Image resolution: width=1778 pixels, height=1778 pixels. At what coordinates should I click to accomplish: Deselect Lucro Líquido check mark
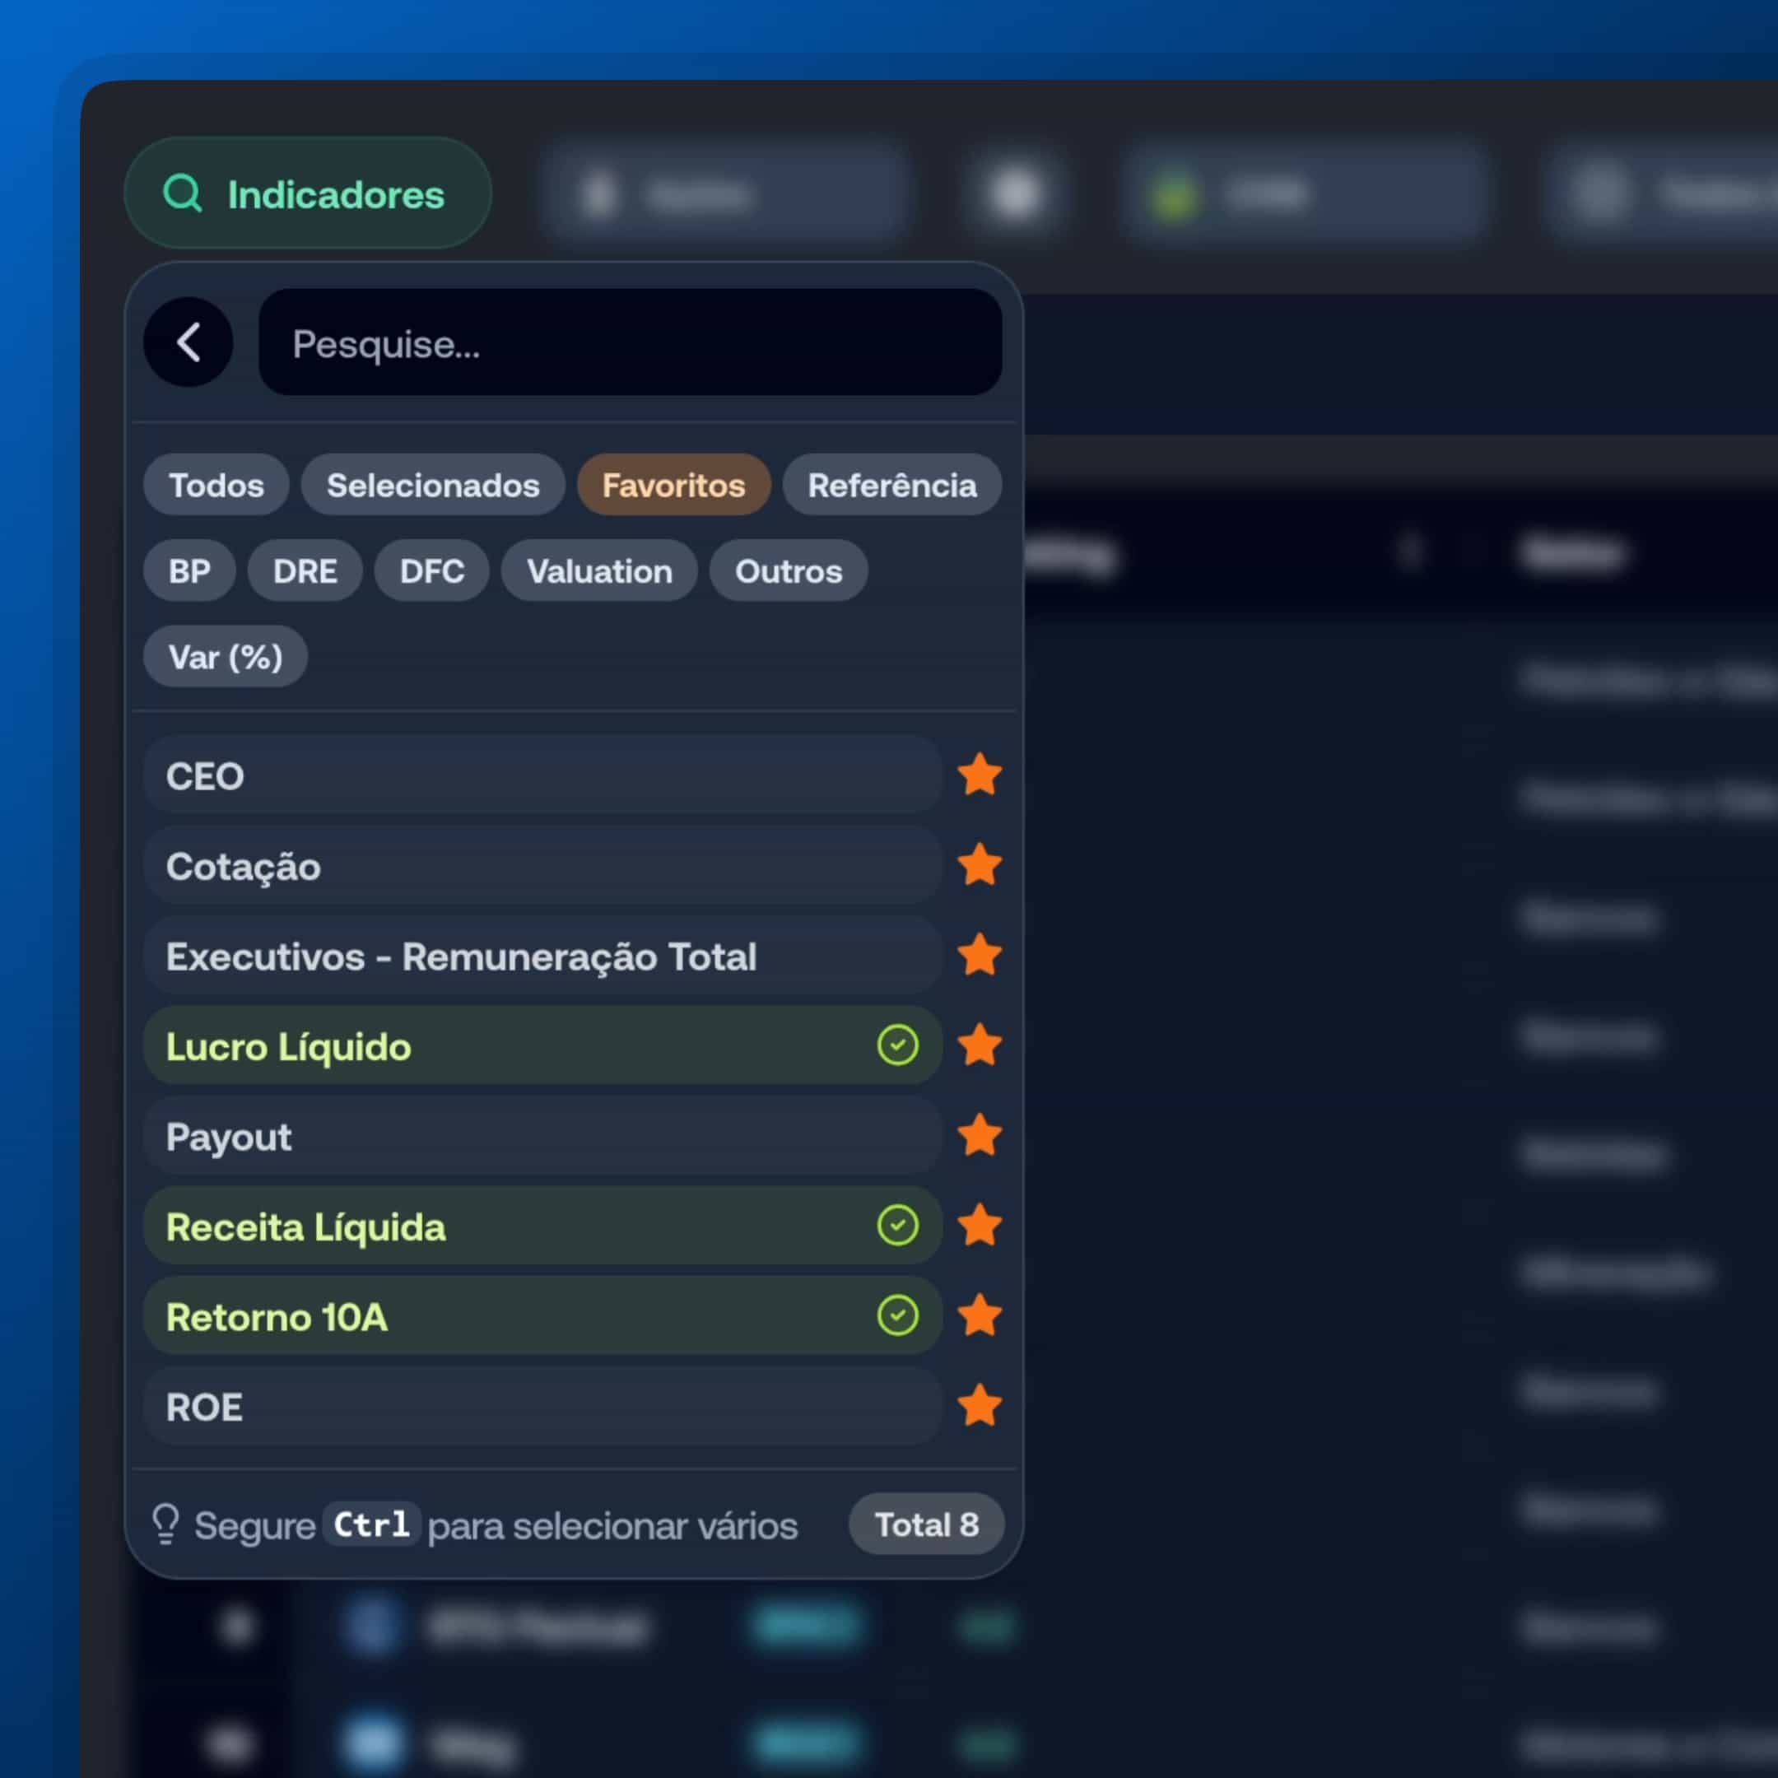point(897,1045)
